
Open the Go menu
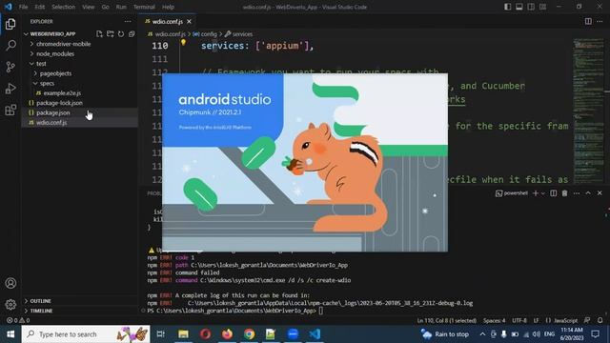[x=106, y=7]
